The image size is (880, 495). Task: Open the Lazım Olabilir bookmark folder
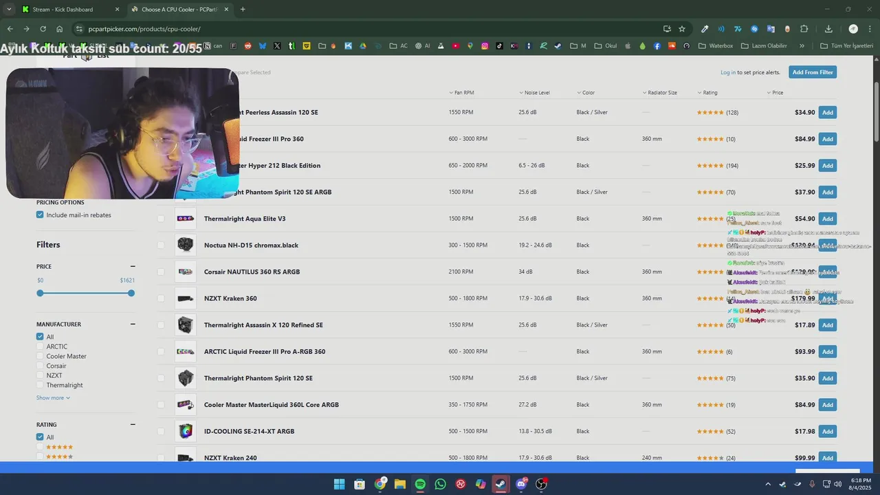point(762,46)
